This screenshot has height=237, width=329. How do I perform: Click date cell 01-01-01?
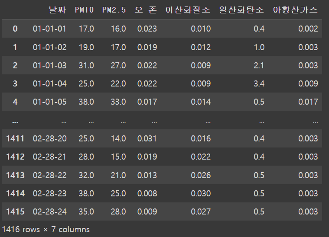pos(49,29)
